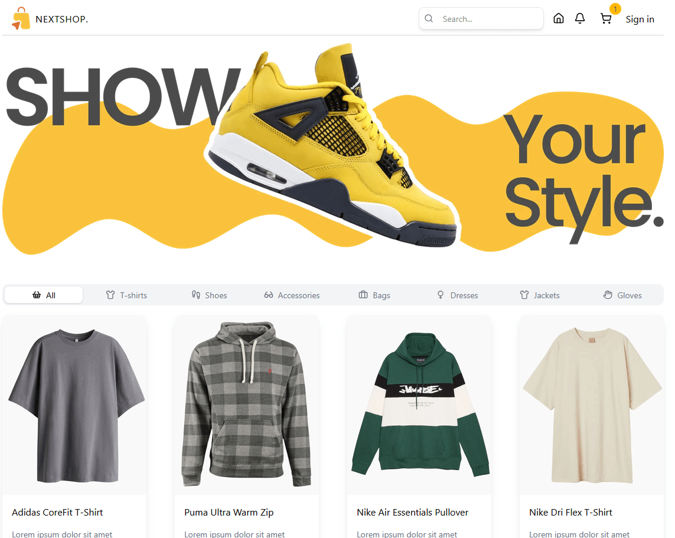The height and width of the screenshot is (538, 675).
Task: Open notifications bell icon
Action: tap(580, 18)
